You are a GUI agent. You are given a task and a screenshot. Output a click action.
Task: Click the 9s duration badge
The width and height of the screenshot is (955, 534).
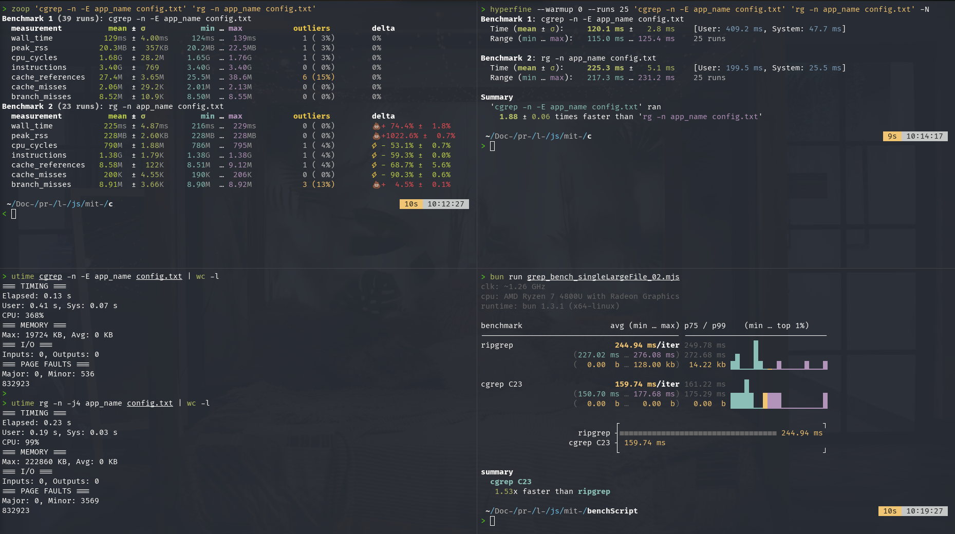point(892,136)
